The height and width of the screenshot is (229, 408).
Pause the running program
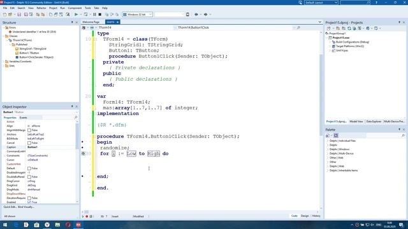point(94,15)
